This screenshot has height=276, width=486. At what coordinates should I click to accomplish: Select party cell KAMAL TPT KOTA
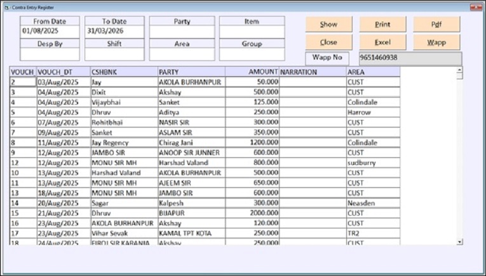[192, 233]
